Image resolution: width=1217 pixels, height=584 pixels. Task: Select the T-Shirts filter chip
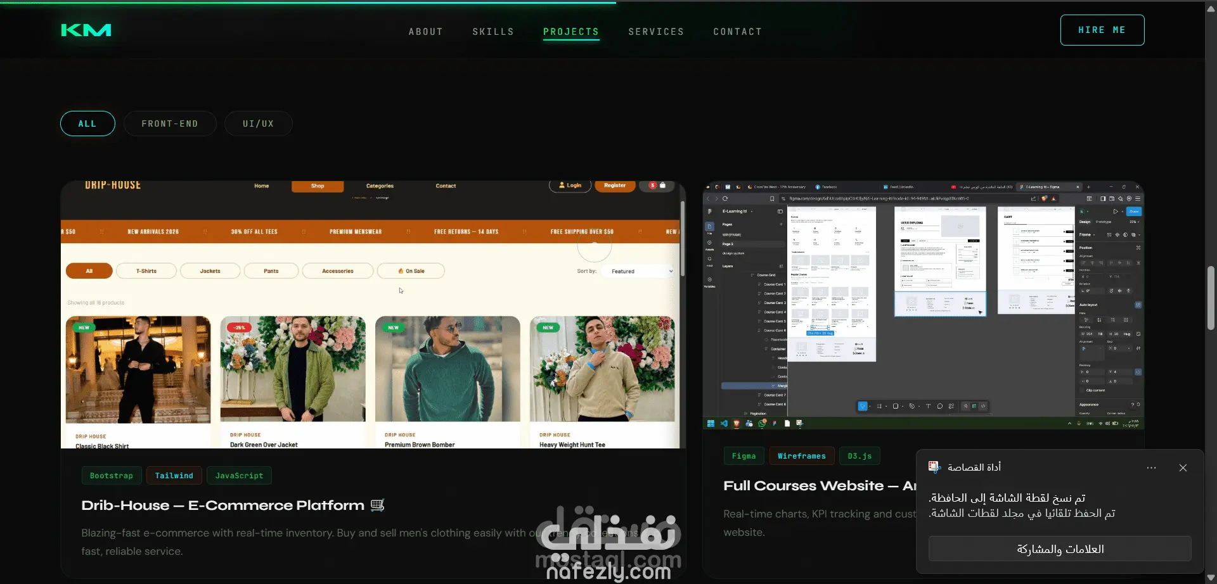click(146, 271)
